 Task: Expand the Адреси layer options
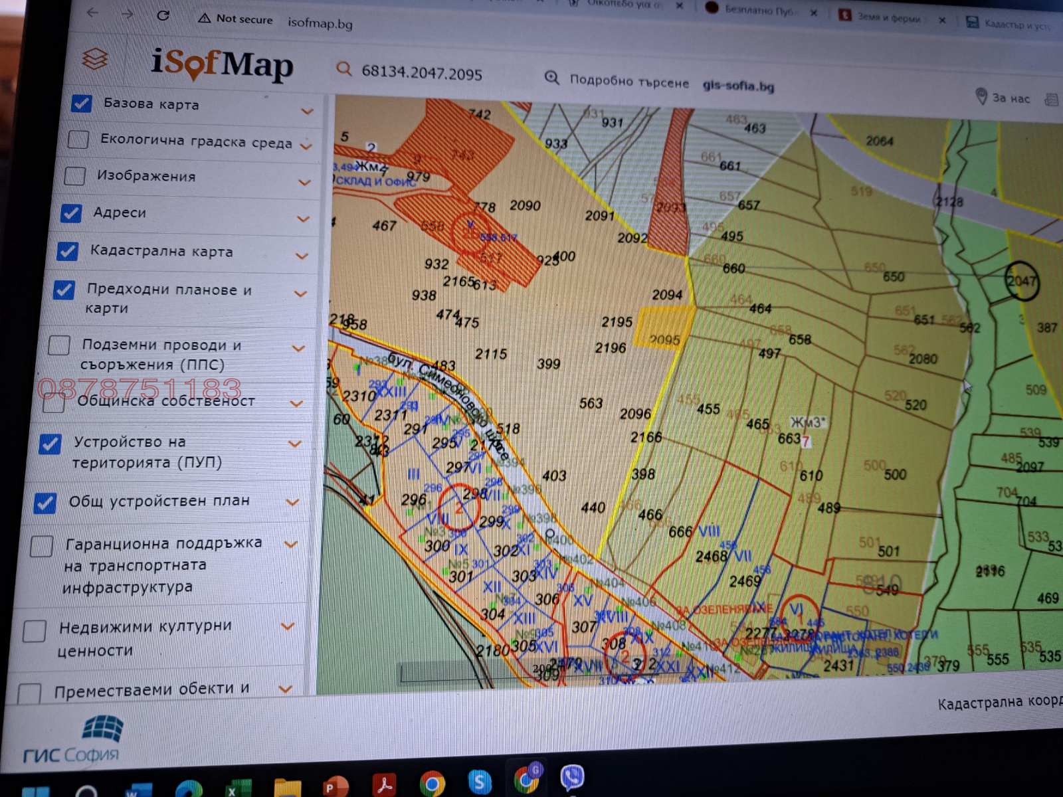coord(303,219)
